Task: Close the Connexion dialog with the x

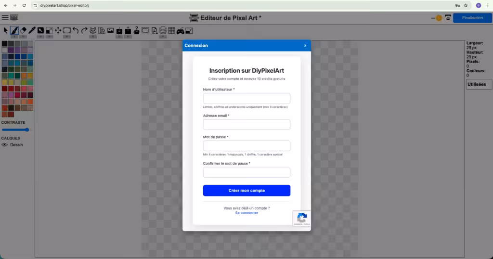Action: pyautogui.click(x=305, y=46)
